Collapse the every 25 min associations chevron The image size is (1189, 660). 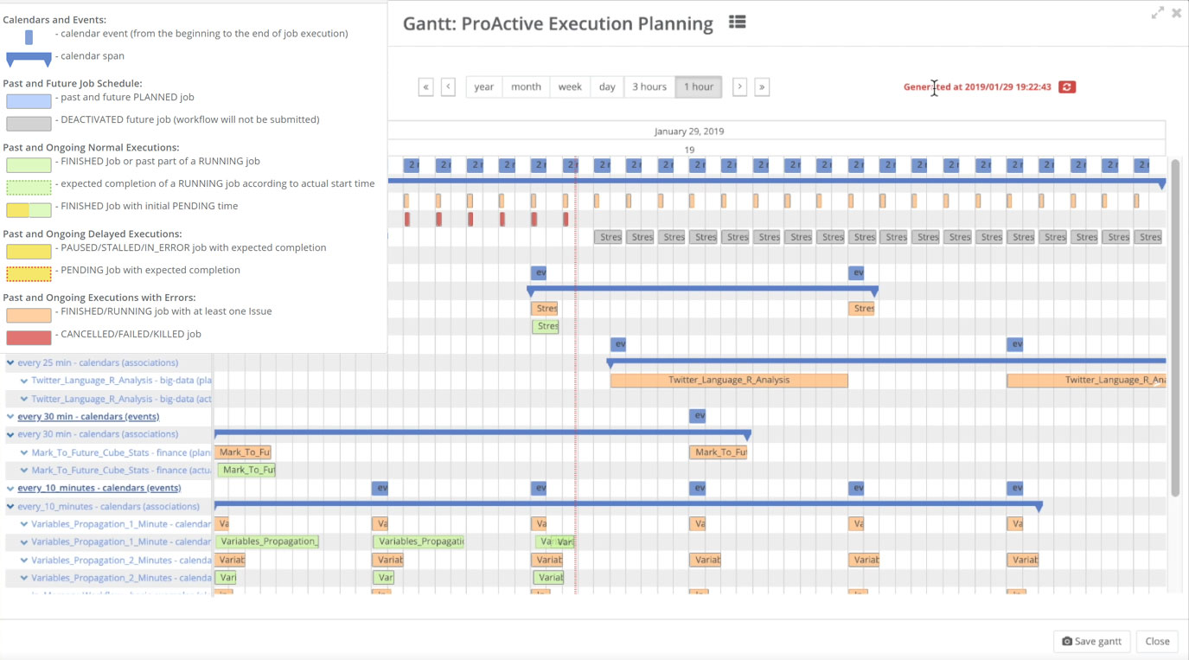point(10,363)
